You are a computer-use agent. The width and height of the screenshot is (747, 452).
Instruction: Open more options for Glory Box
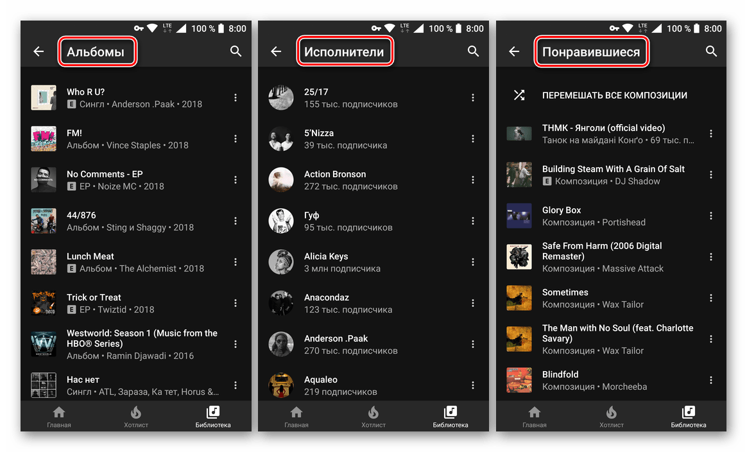click(x=711, y=216)
